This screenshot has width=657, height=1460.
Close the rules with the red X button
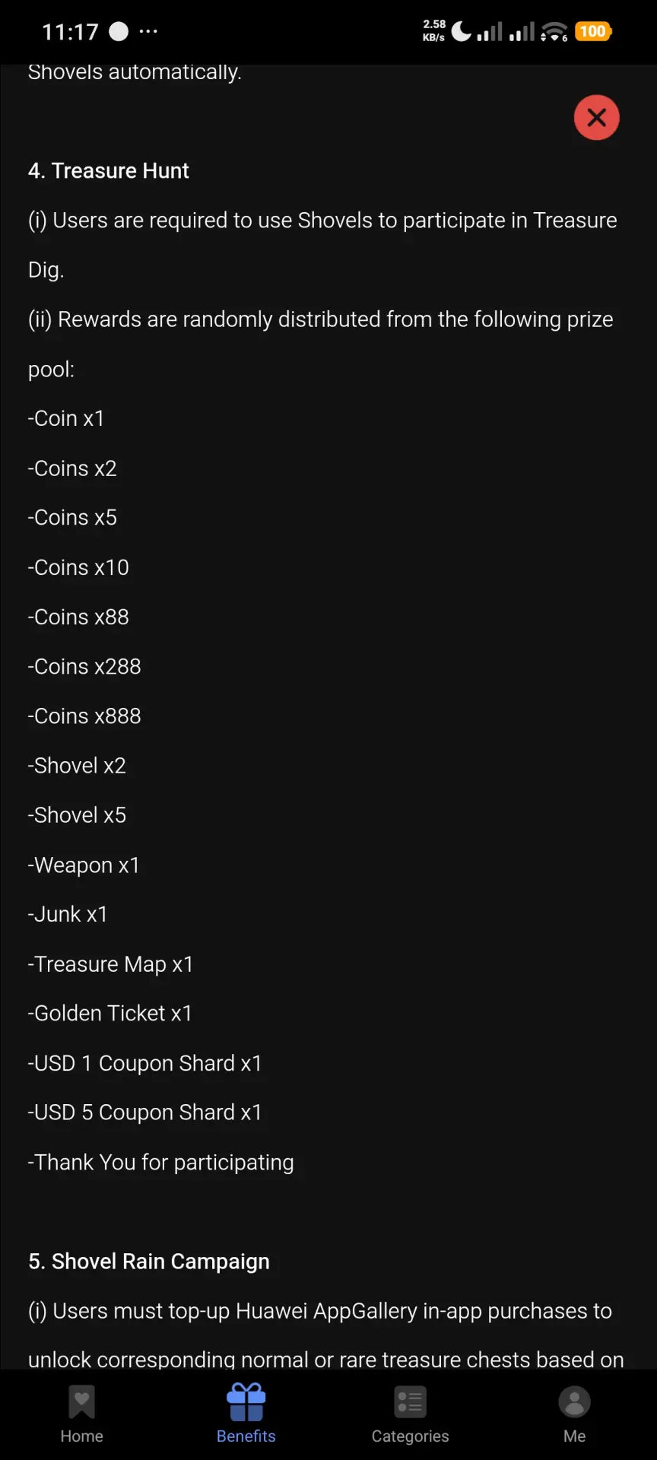click(x=596, y=118)
